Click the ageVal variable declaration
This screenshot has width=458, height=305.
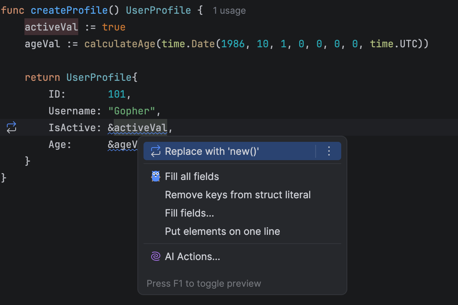pyautogui.click(x=43, y=44)
